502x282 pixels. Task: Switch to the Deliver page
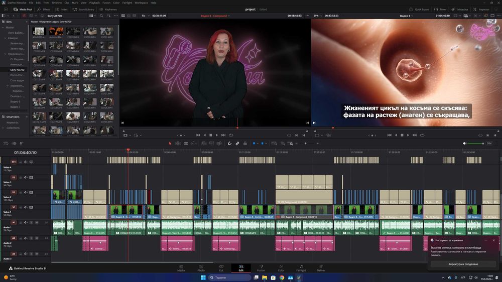tap(321, 268)
